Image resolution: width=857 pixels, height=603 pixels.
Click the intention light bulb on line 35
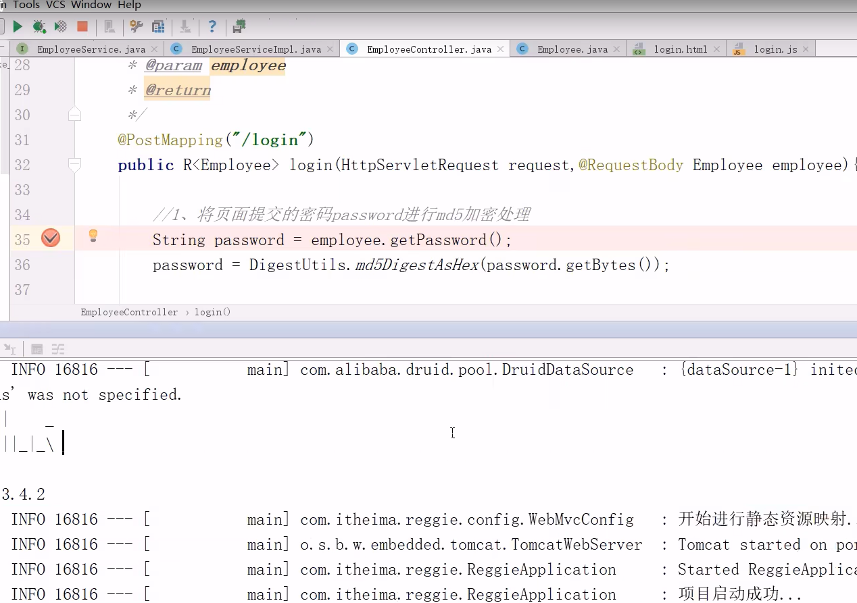93,236
